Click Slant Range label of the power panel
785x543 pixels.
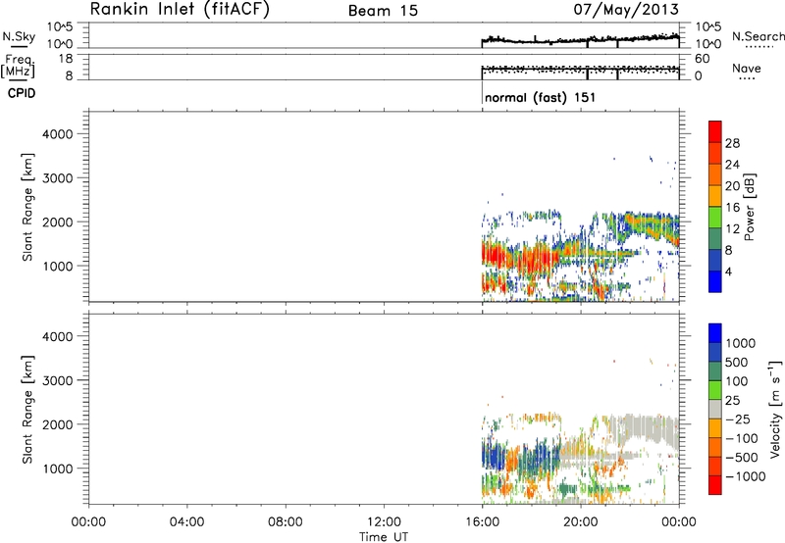click(x=27, y=207)
